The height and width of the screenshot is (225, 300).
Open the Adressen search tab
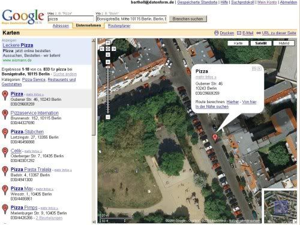pyautogui.click(x=61, y=26)
